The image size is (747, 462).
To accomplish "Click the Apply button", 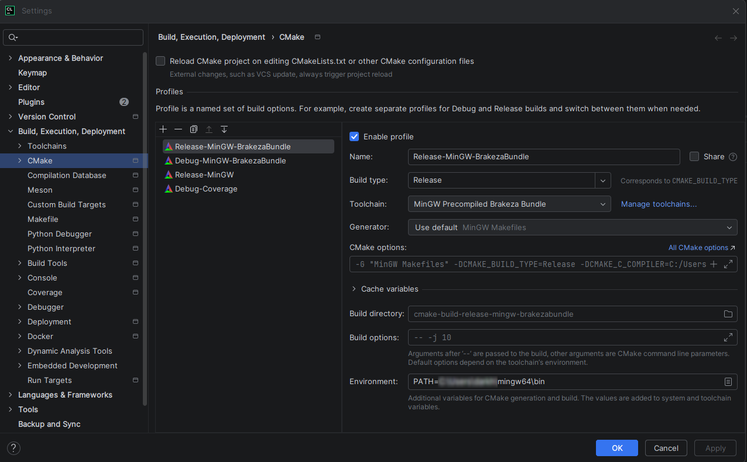I will [x=715, y=447].
